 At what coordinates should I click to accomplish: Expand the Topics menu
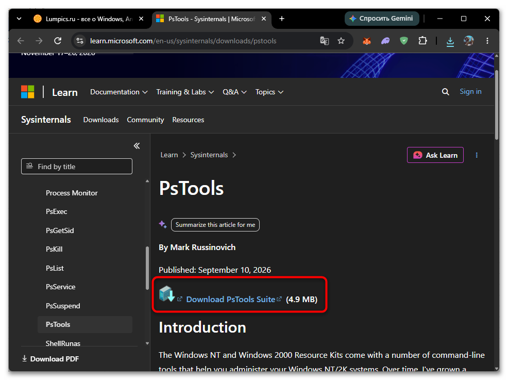tap(269, 92)
